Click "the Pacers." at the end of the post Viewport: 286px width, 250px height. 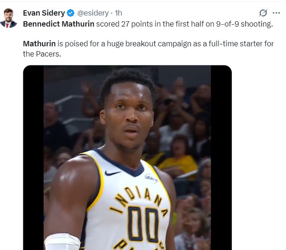(x=43, y=54)
